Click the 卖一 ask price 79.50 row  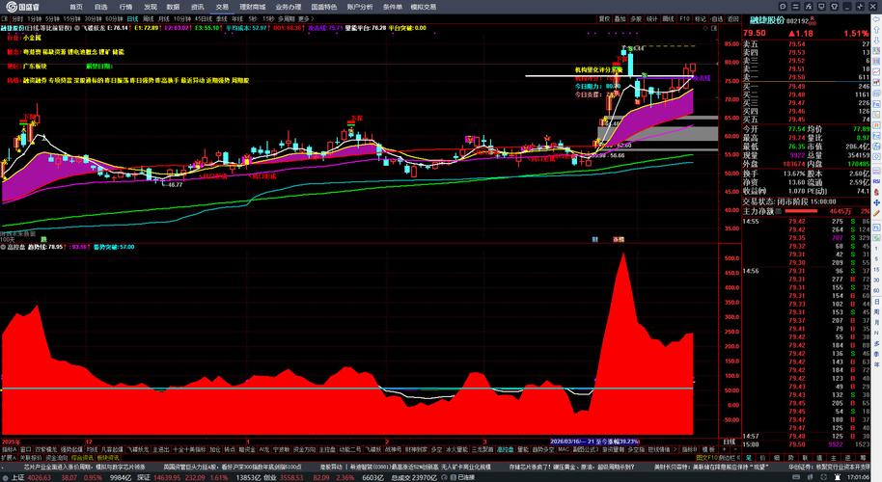click(806, 77)
